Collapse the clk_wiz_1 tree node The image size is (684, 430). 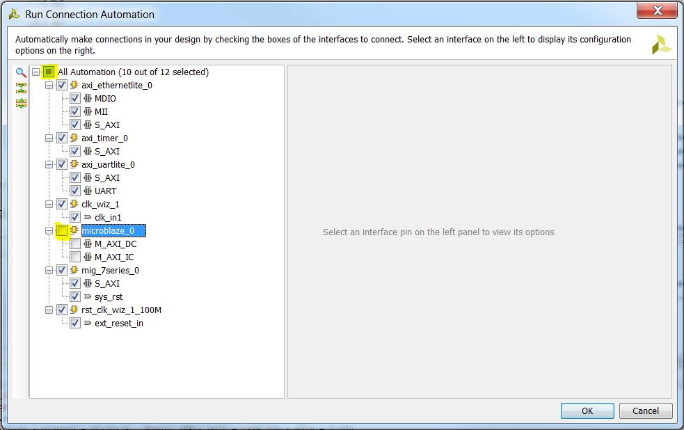[x=49, y=204]
